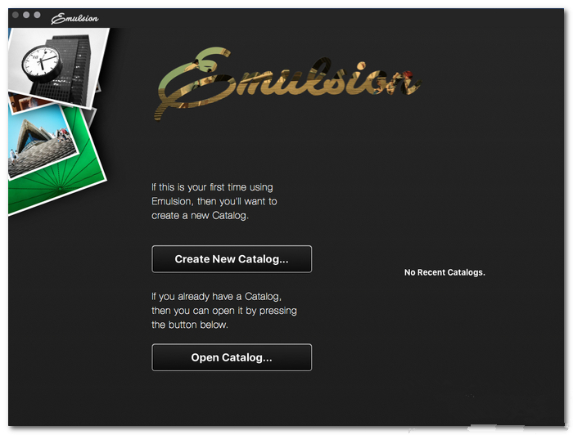
Task: Click the already-have-a-Catalog instruction text
Action: coord(224,311)
